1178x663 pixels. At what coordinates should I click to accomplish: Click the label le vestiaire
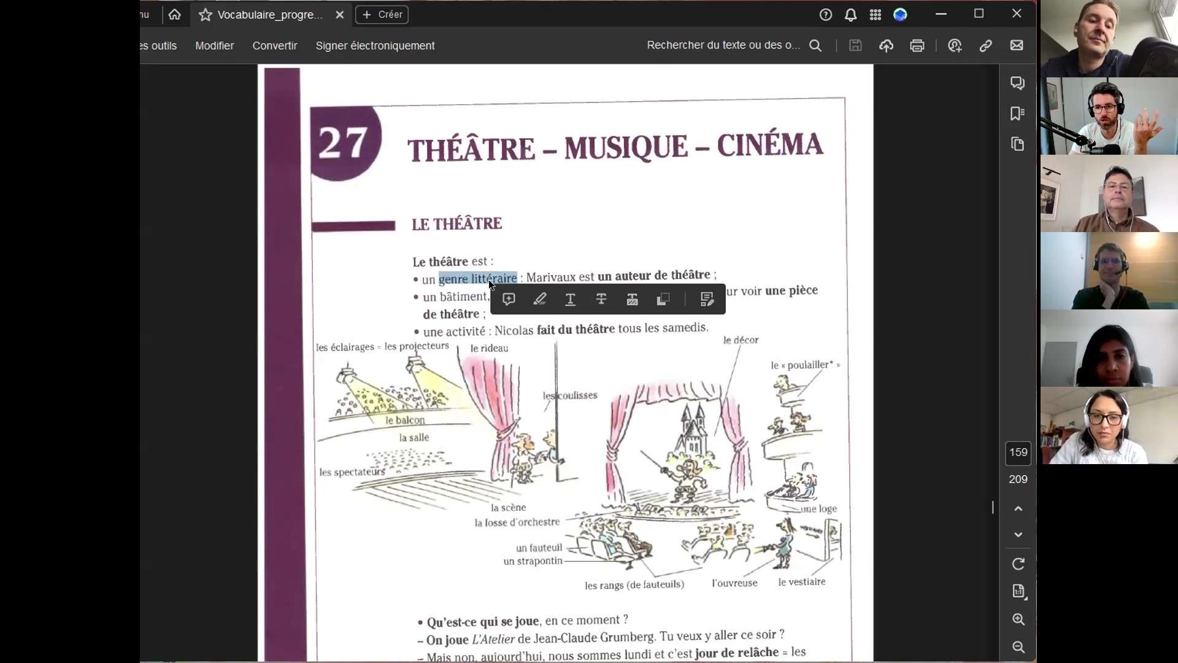tap(802, 582)
